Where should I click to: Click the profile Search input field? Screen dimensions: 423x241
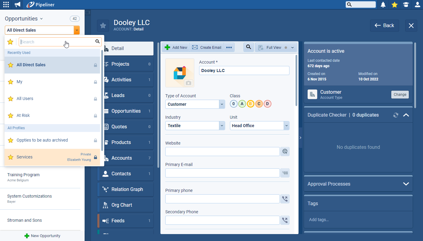pos(57,42)
